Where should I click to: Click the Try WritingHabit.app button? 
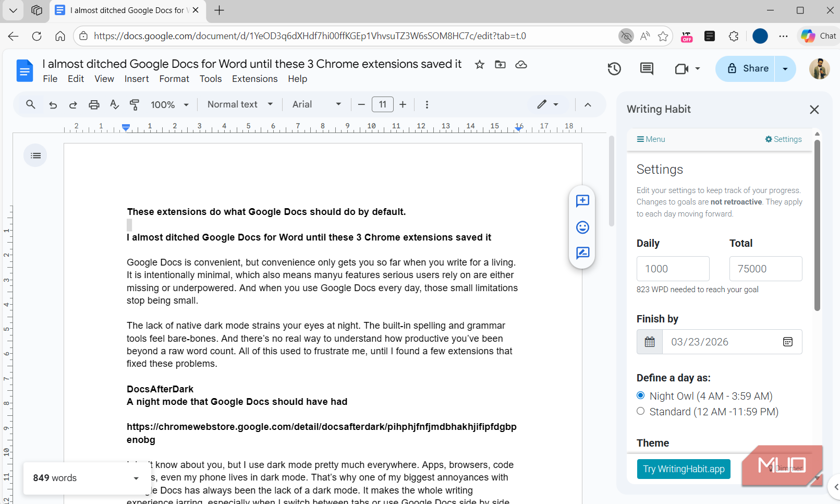tap(684, 469)
